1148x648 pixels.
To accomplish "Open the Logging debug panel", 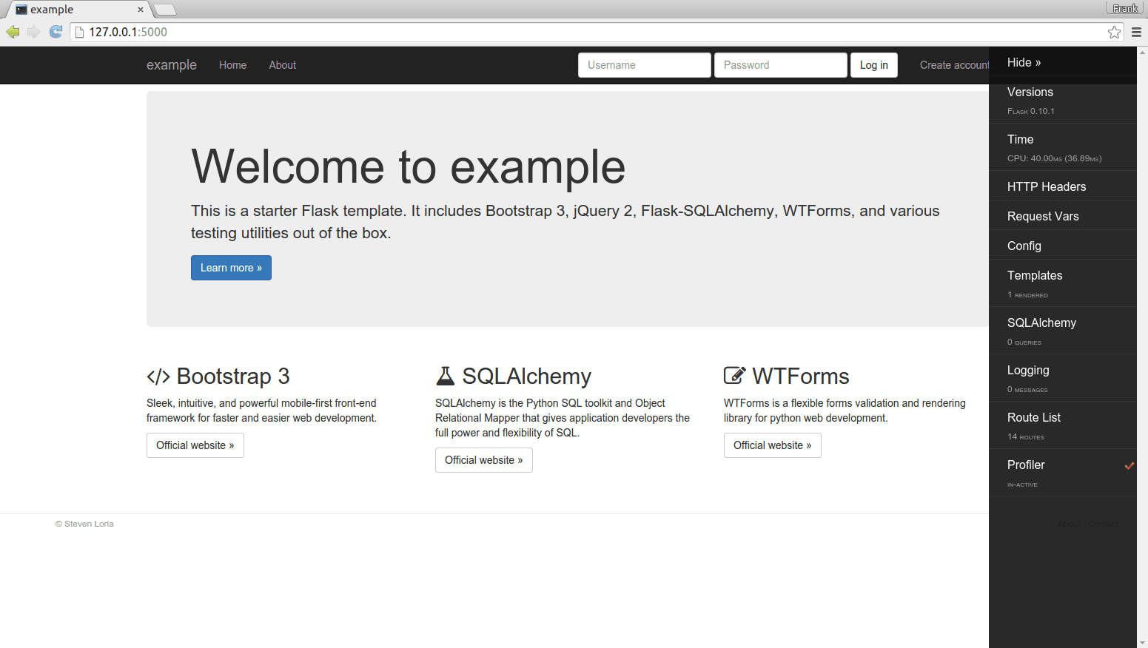I will click(x=1063, y=379).
